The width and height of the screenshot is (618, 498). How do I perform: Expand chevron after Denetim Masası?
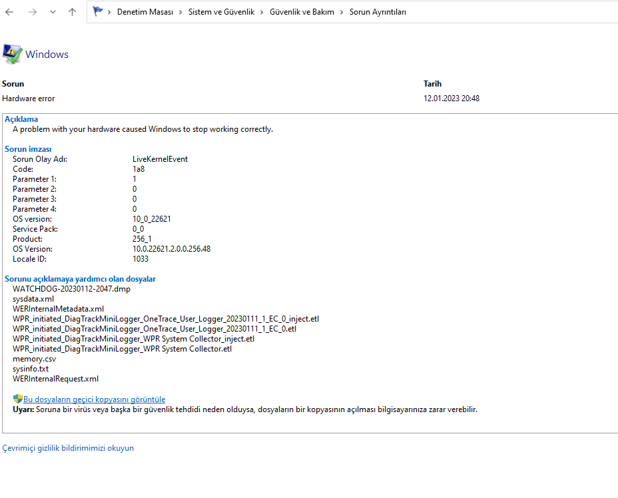click(x=180, y=12)
